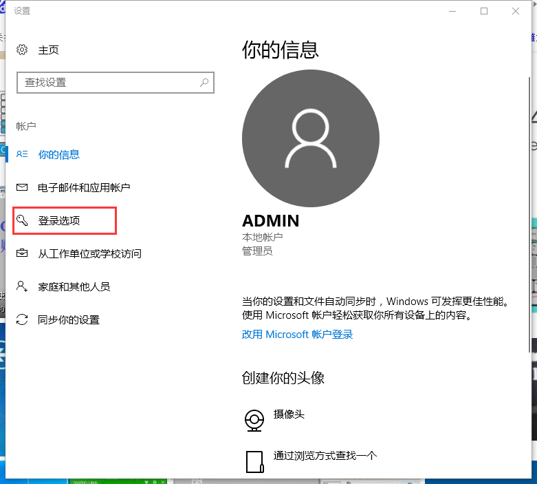
Task: Click the briefcase icon for 从工作单位或学校访问
Action: point(22,253)
